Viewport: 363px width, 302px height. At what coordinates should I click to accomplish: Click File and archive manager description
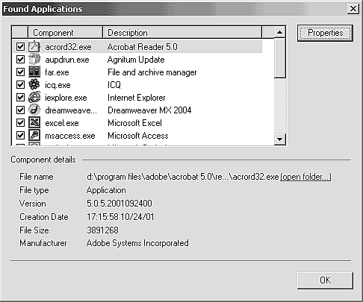pos(152,72)
